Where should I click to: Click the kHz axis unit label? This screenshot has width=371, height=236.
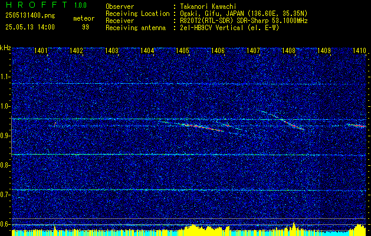point(5,48)
